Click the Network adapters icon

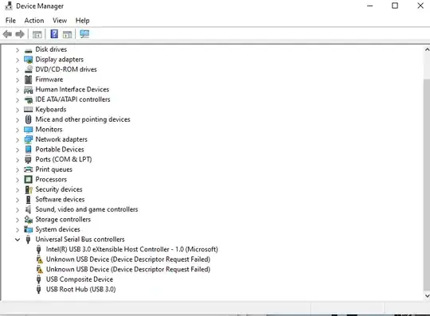(28, 139)
